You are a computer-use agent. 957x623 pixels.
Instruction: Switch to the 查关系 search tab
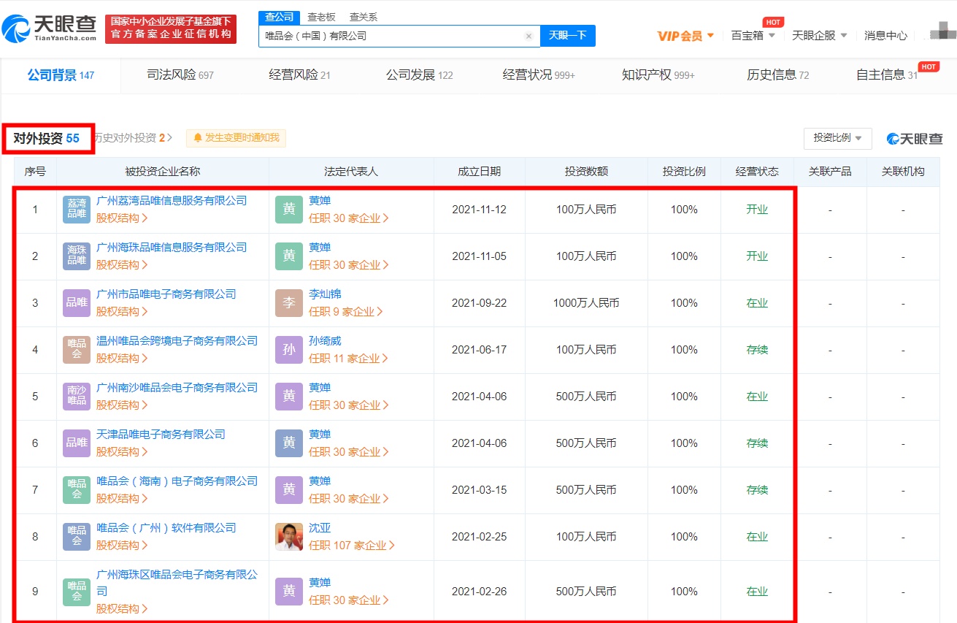(x=364, y=18)
